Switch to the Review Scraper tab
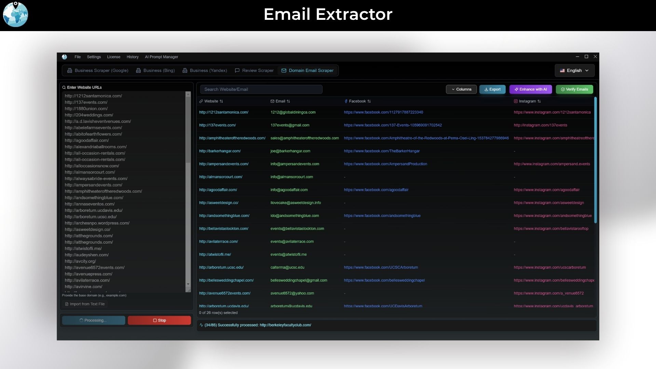This screenshot has width=656, height=369. coord(254,70)
